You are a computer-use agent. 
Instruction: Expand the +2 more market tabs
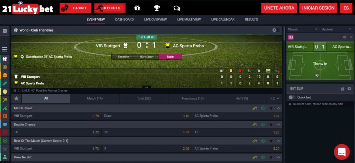274,98
